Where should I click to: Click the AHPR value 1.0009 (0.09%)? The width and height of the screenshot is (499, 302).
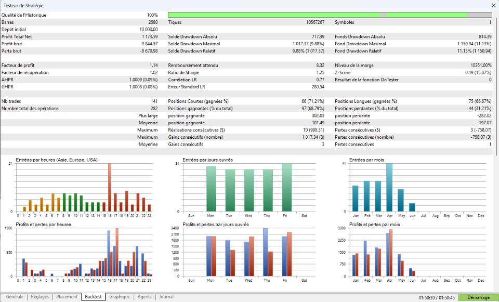tap(143, 80)
